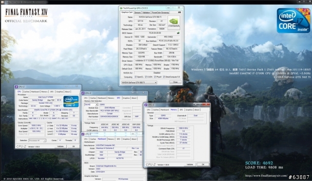Open the PowerColor Giveaway tab in GPU-Z
The width and height of the screenshot is (312, 181).
pyautogui.click(x=160, y=12)
